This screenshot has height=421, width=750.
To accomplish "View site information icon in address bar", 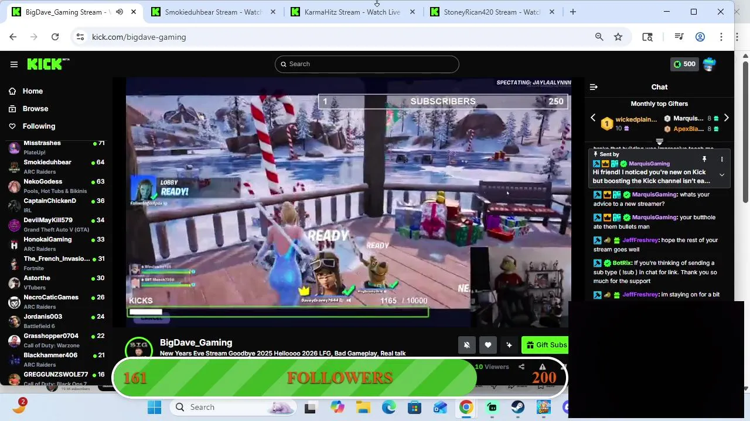I will click(80, 37).
